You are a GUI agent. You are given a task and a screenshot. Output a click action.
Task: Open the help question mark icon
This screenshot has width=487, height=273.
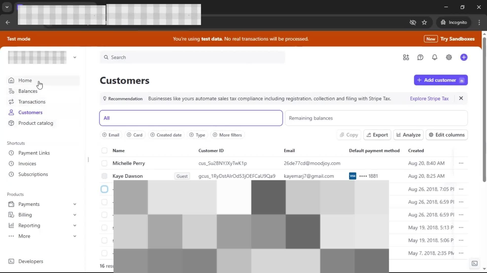point(420,57)
